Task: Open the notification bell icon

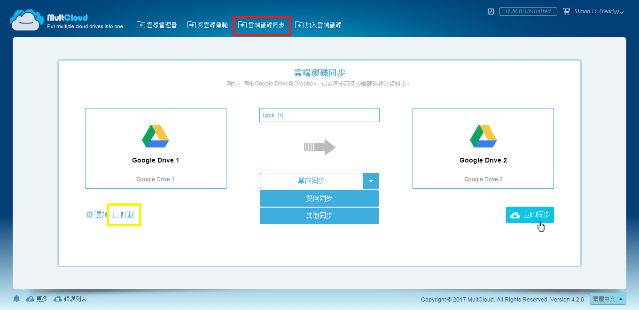Action: tap(17, 299)
